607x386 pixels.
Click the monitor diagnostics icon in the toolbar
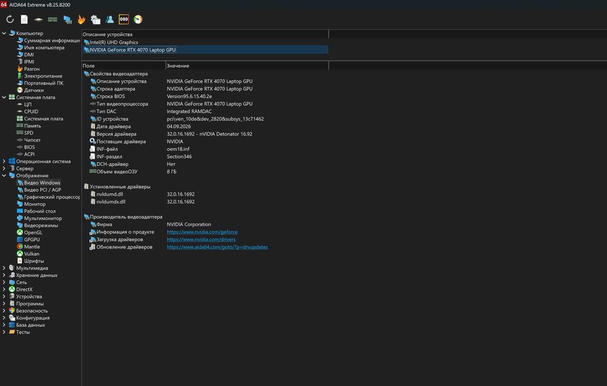pyautogui.click(x=67, y=19)
